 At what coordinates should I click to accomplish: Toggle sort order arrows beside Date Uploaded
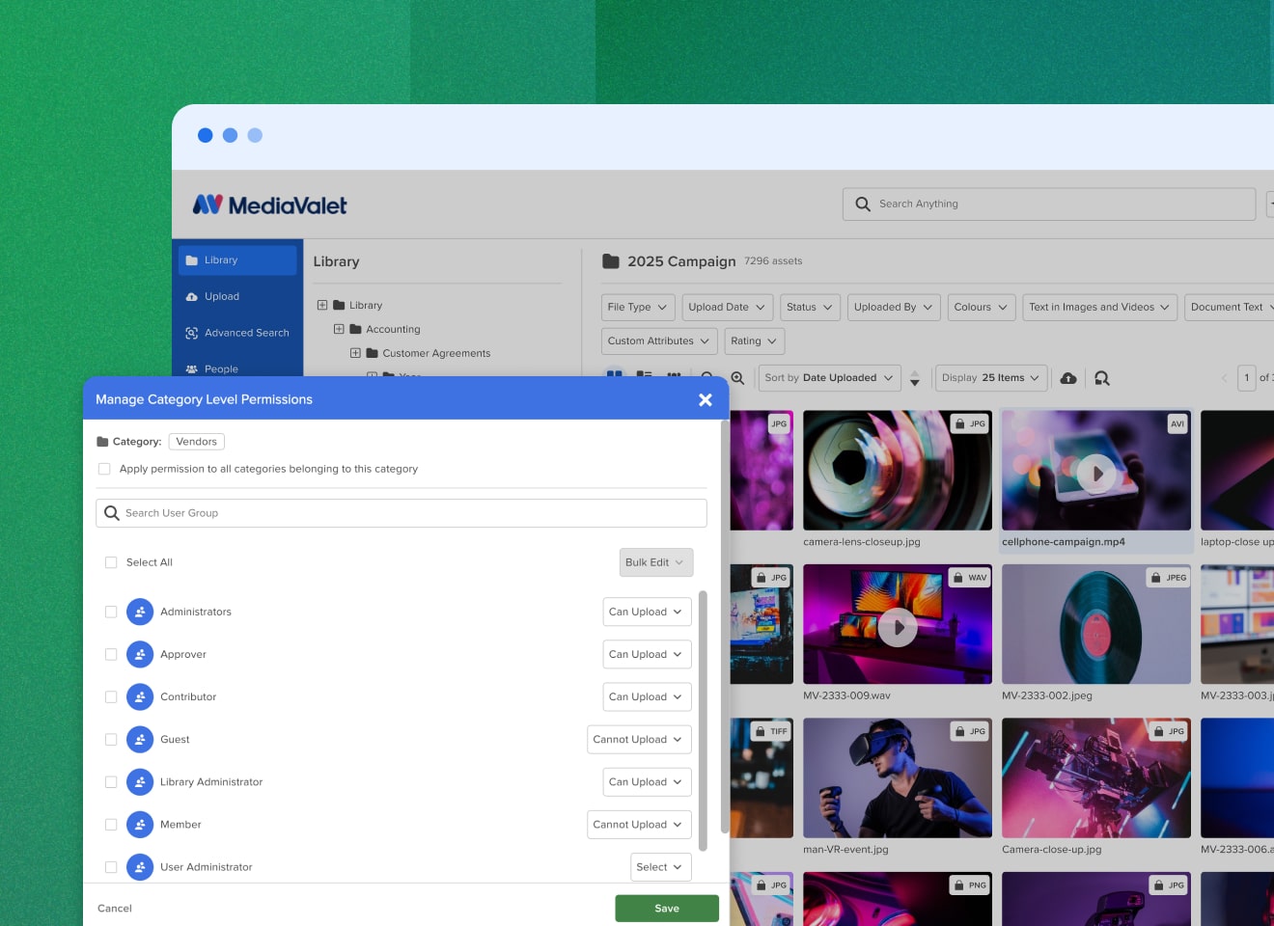point(915,378)
